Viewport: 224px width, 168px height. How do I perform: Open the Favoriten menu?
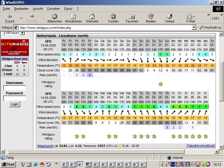click(53, 9)
